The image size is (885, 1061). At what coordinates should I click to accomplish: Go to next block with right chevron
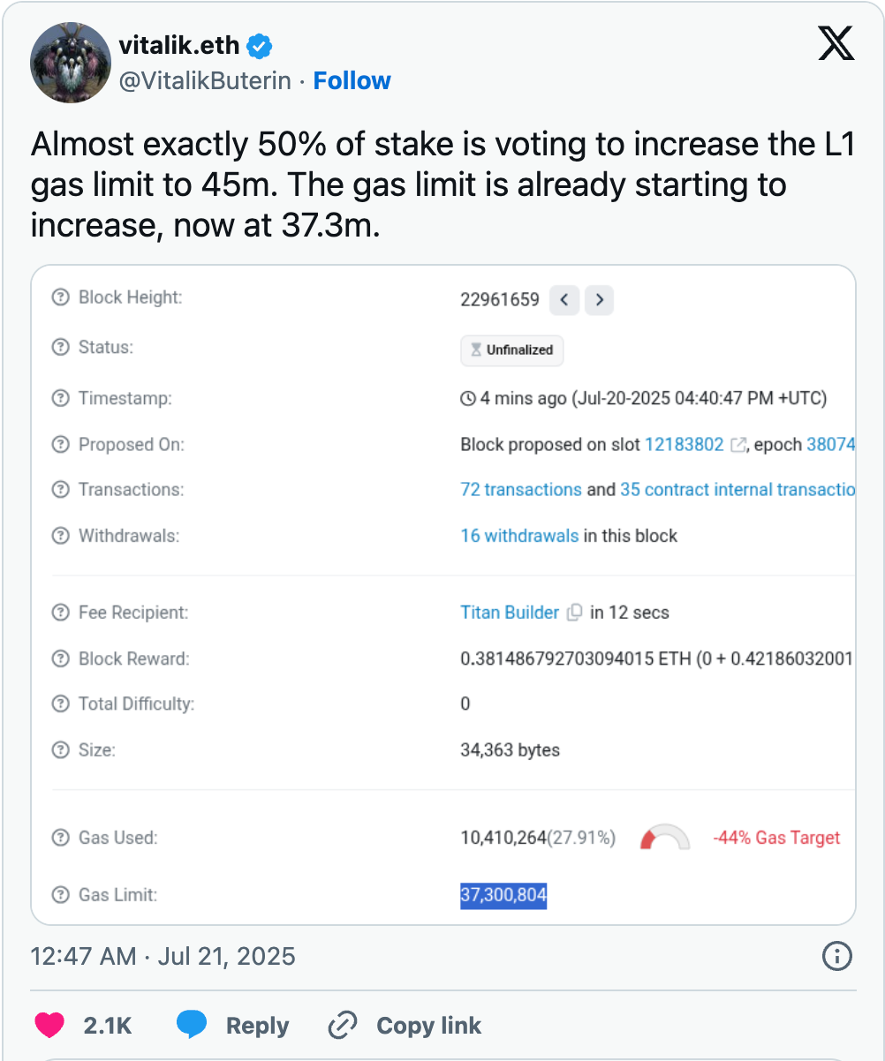(x=599, y=300)
